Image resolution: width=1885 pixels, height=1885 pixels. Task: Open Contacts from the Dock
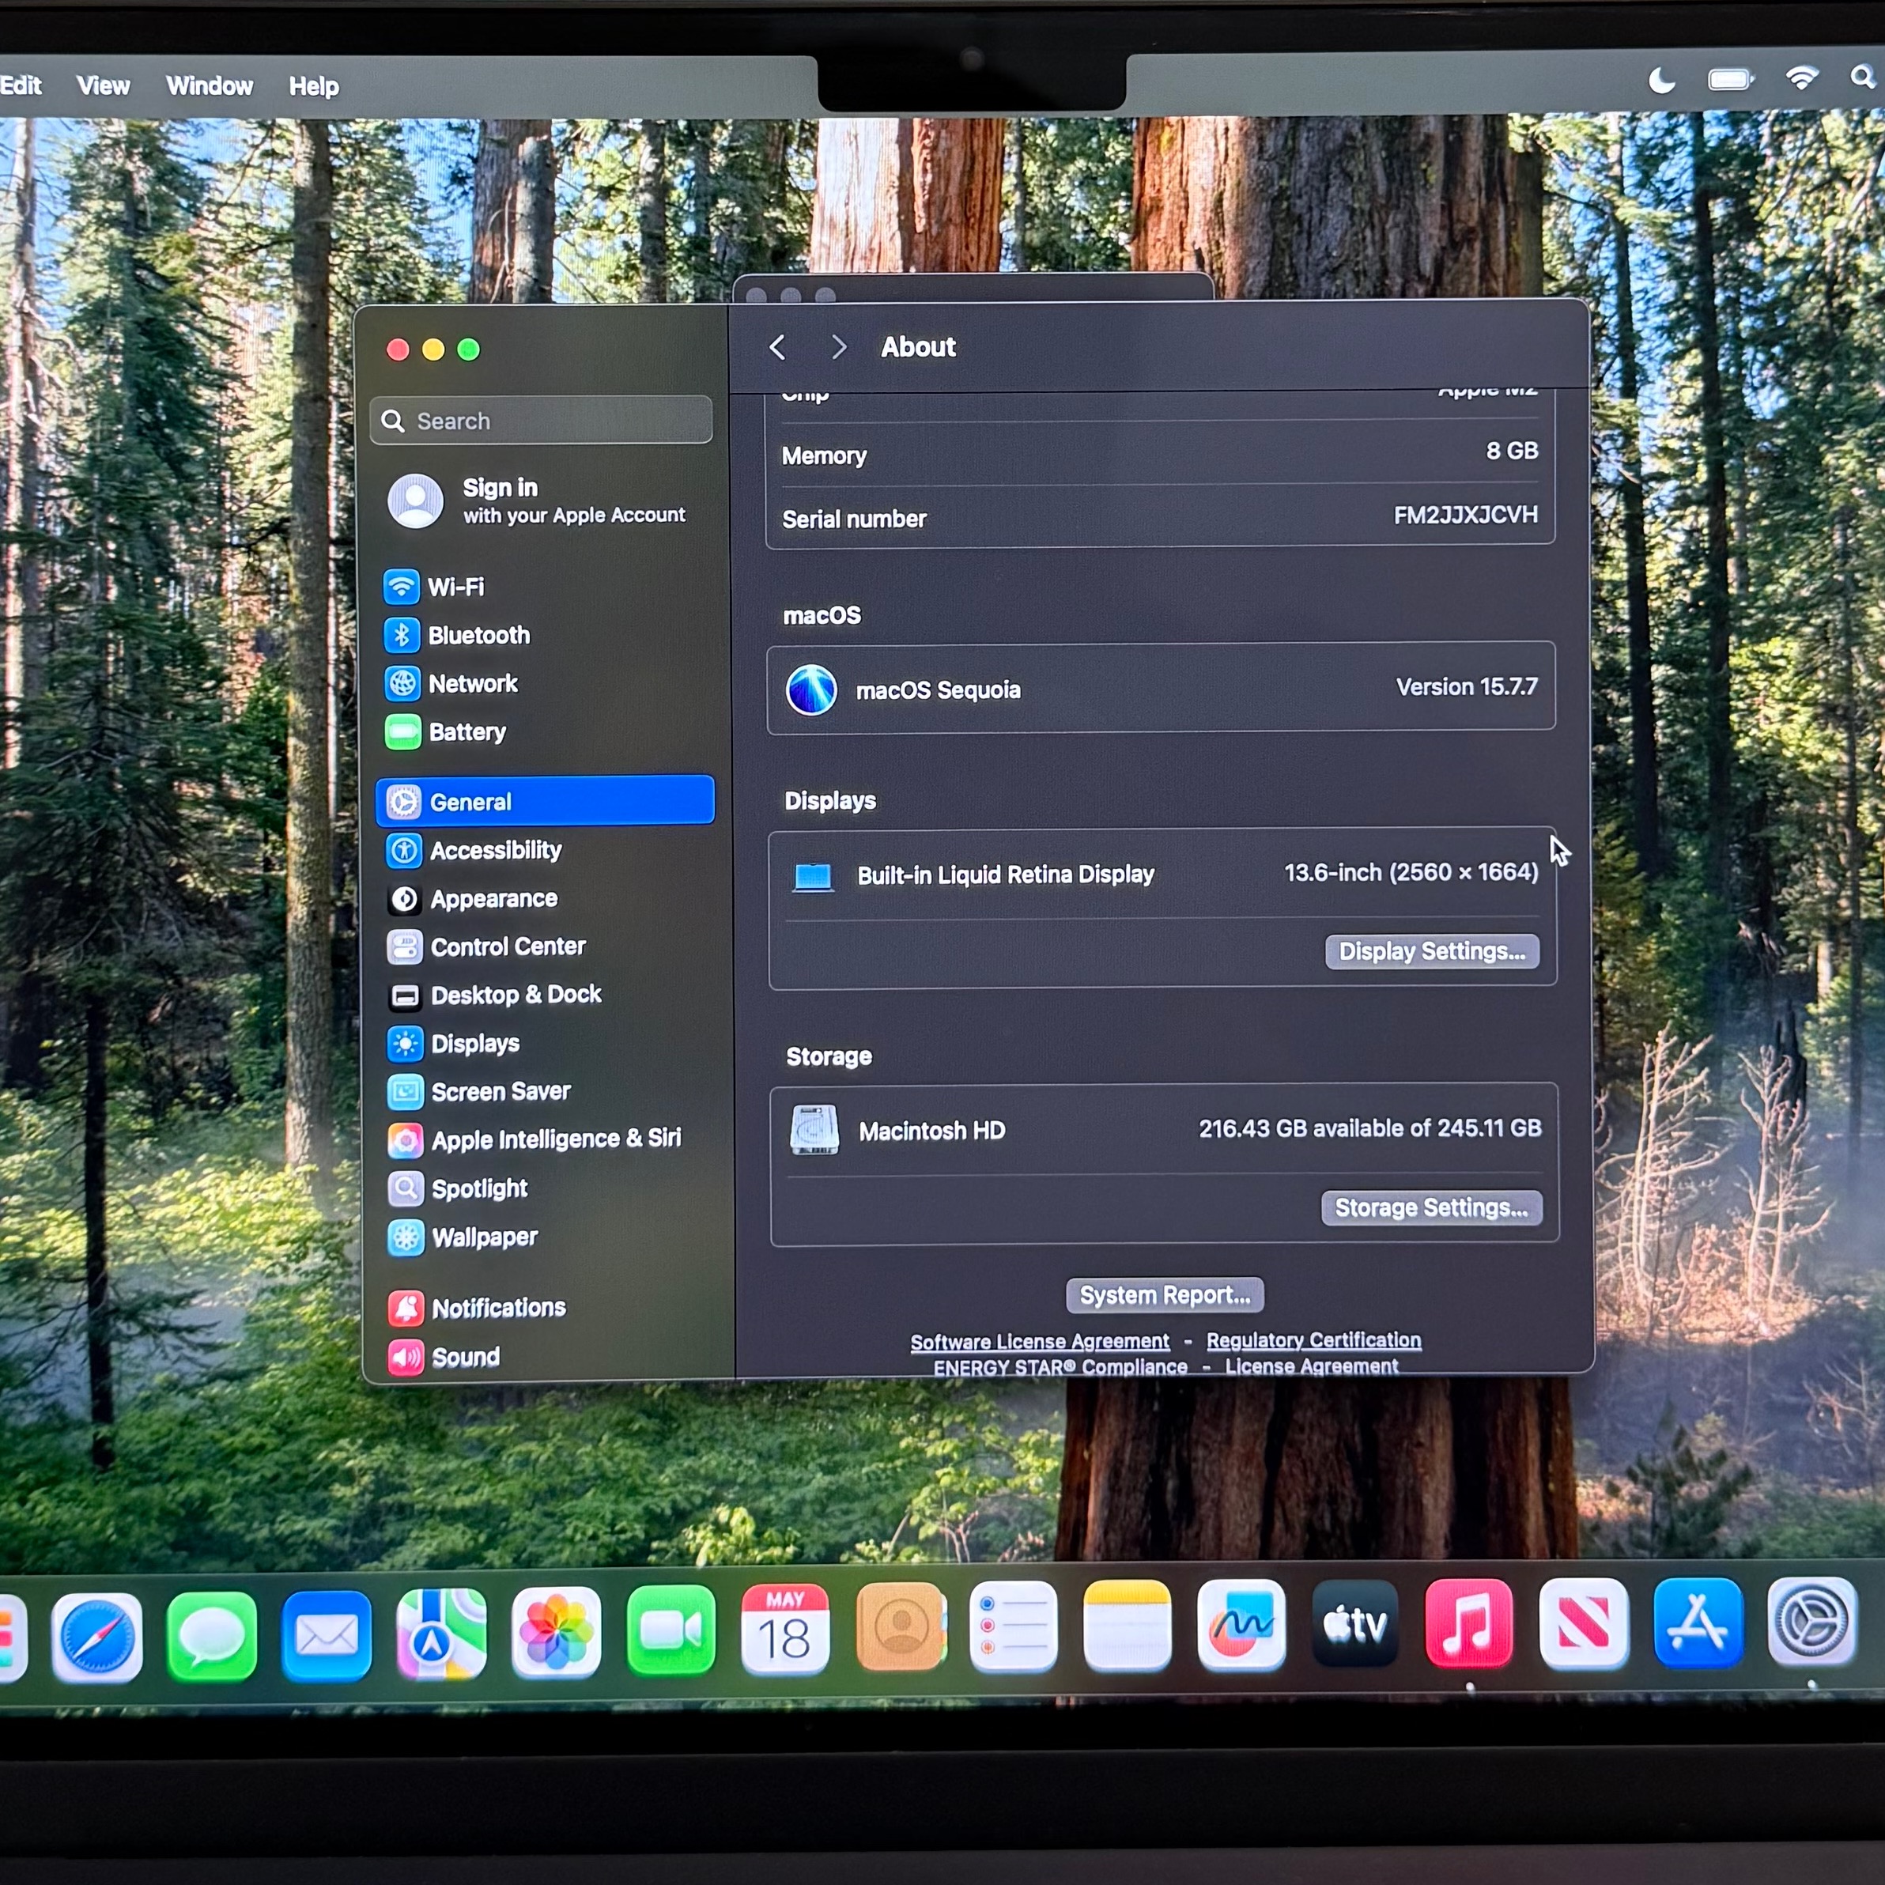click(x=901, y=1626)
